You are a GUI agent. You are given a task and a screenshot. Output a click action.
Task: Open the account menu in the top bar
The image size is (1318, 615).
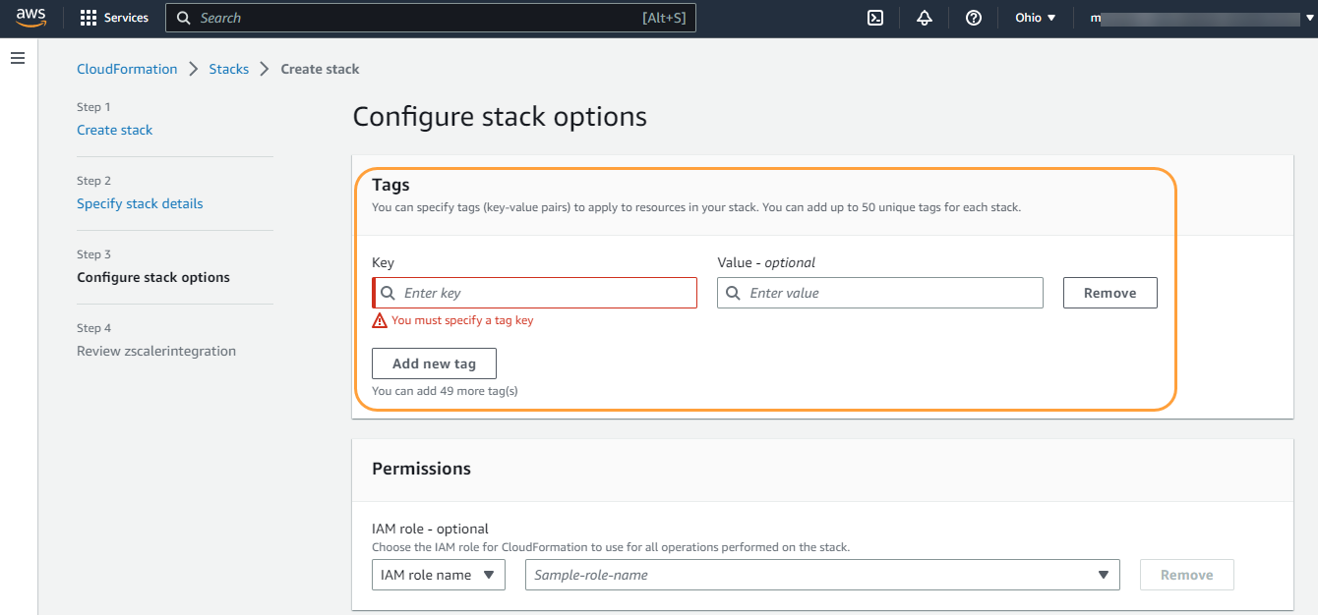pos(1193,18)
